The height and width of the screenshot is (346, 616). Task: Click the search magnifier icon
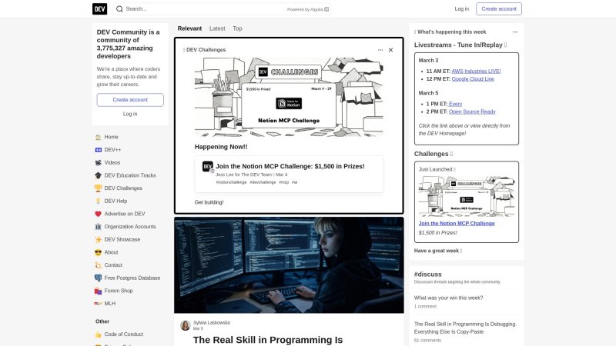point(119,9)
